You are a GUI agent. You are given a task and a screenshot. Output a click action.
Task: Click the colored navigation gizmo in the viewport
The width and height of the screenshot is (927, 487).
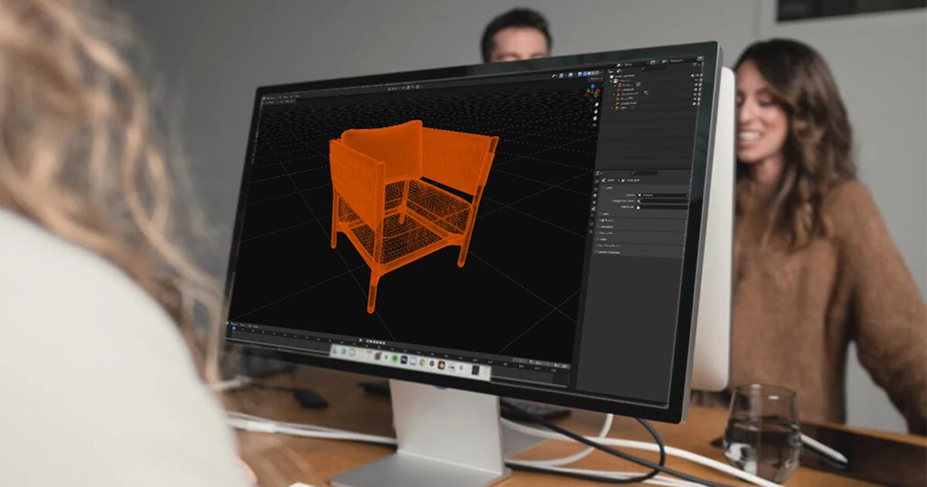click(592, 93)
